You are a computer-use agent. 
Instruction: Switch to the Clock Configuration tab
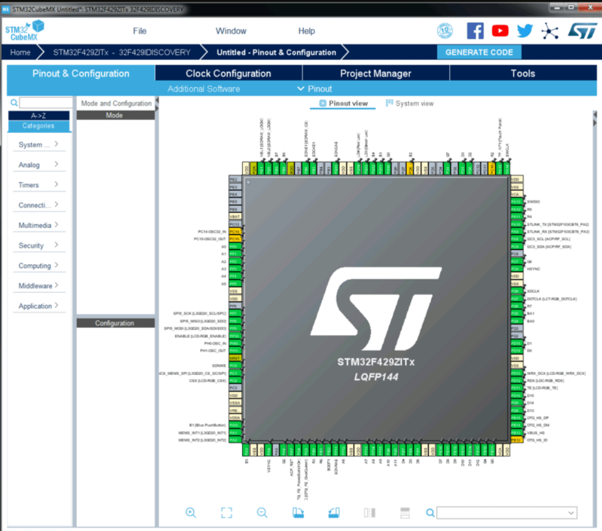(x=228, y=73)
